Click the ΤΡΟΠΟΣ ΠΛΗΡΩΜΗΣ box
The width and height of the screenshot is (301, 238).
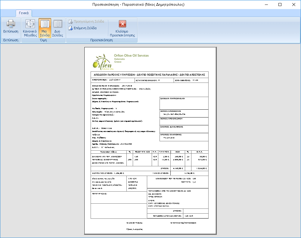[x=184, y=137]
